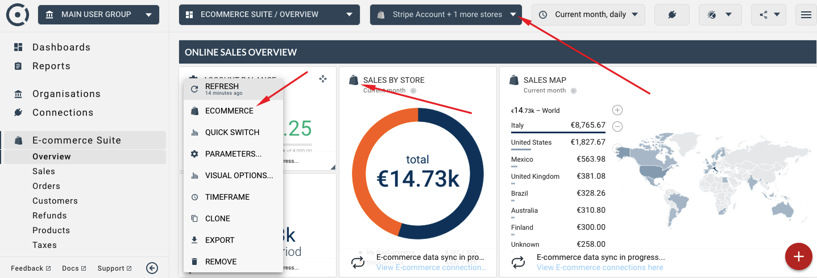
Task: Open the Products sub-item
Action: click(51, 230)
